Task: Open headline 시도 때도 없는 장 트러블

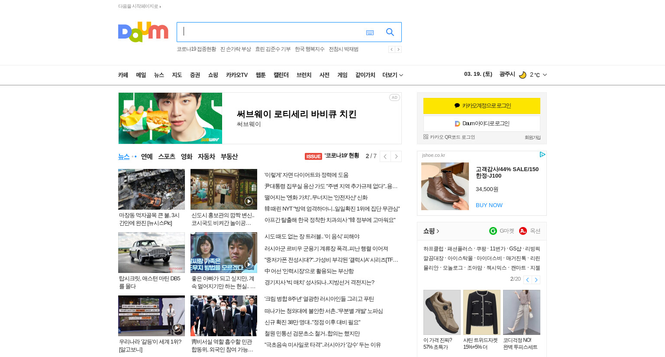Action: 312,237
